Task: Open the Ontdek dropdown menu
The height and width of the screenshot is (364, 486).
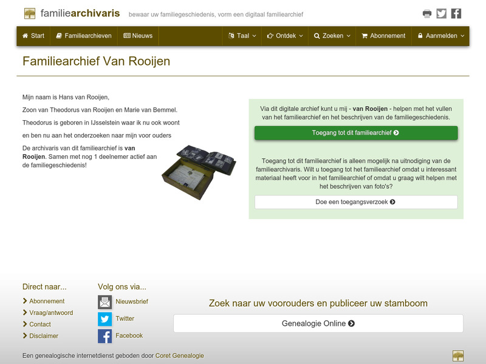Action: click(283, 36)
